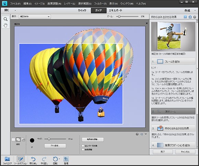Screen dimensions: 199x166
Task: Switch to the ガイド tab
Action: pos(98,10)
